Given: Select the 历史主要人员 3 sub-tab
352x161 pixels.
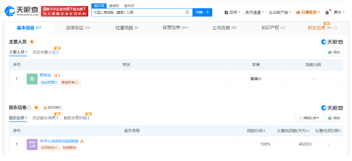Looking at the screenshot, I should (45, 52).
